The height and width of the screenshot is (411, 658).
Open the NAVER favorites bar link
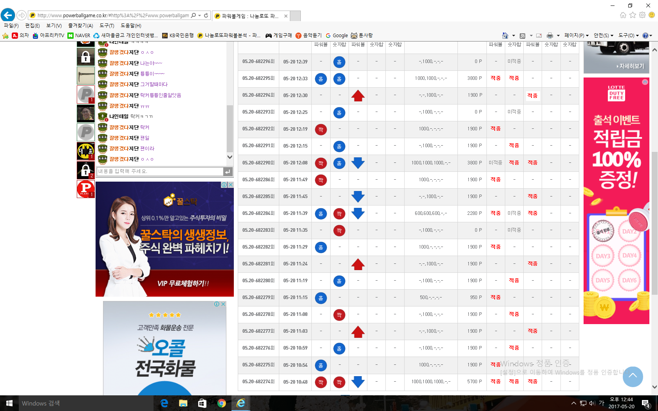(79, 36)
